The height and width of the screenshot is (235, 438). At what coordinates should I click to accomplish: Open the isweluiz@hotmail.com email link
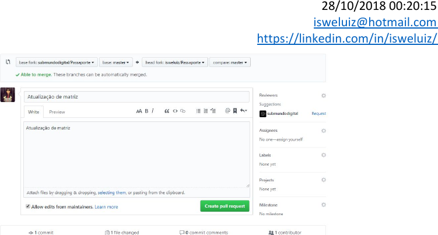click(375, 22)
